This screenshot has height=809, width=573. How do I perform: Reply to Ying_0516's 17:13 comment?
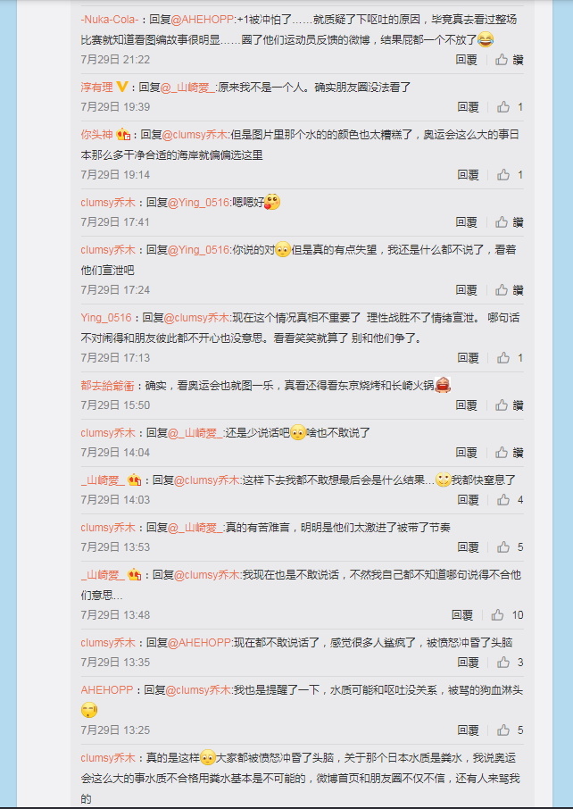tap(469, 357)
